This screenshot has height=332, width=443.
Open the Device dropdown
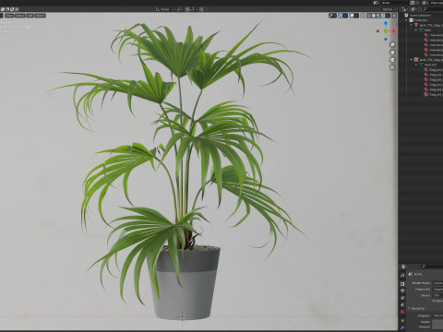pos(437,295)
